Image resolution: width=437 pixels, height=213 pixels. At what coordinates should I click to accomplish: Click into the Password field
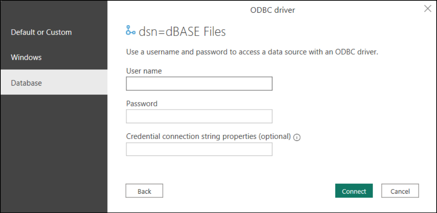(x=199, y=117)
